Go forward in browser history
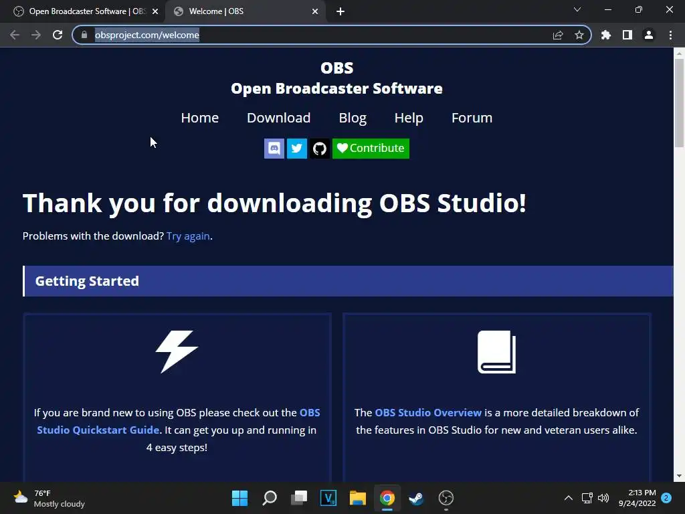Viewport: 685px width, 514px height. 36,35
